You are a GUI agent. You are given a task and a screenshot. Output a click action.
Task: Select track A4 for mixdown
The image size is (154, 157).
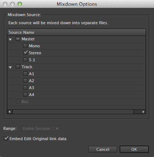(25, 95)
